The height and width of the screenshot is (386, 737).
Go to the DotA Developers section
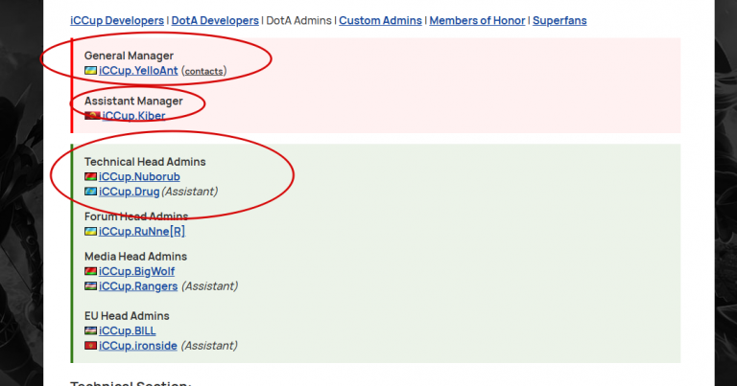click(x=215, y=21)
